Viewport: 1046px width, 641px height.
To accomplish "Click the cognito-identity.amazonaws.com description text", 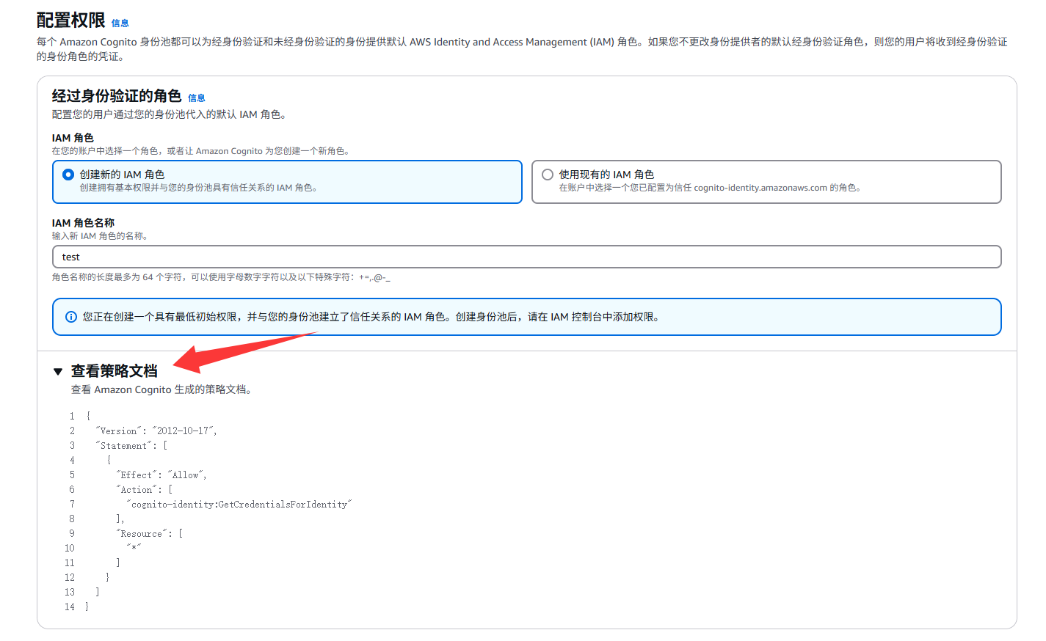I will click(x=709, y=188).
